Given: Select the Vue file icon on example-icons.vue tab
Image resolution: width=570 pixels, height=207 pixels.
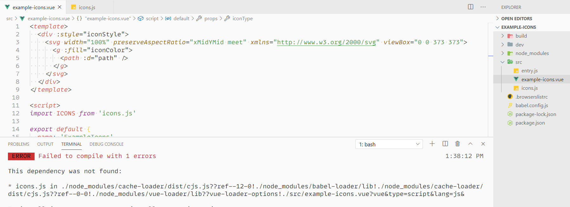Looking at the screenshot, I should pos(7,7).
